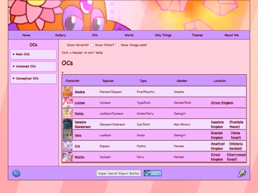Enable the Show Image-less checkbox
Screen dimensions: 258x193
pyautogui.click(x=118, y=45)
